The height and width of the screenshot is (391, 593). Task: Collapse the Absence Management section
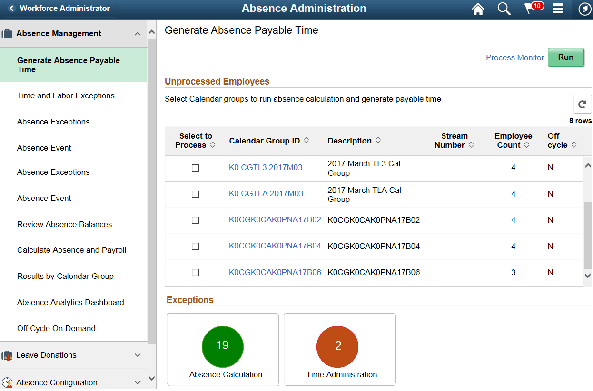(138, 33)
